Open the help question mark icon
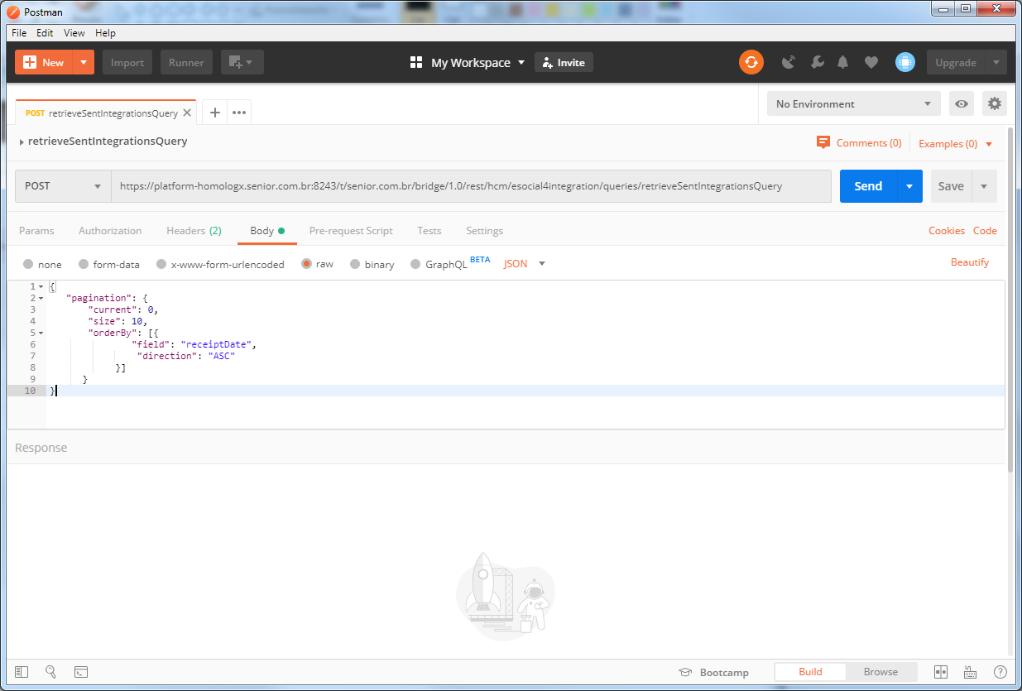The height and width of the screenshot is (691, 1022). 1000,672
